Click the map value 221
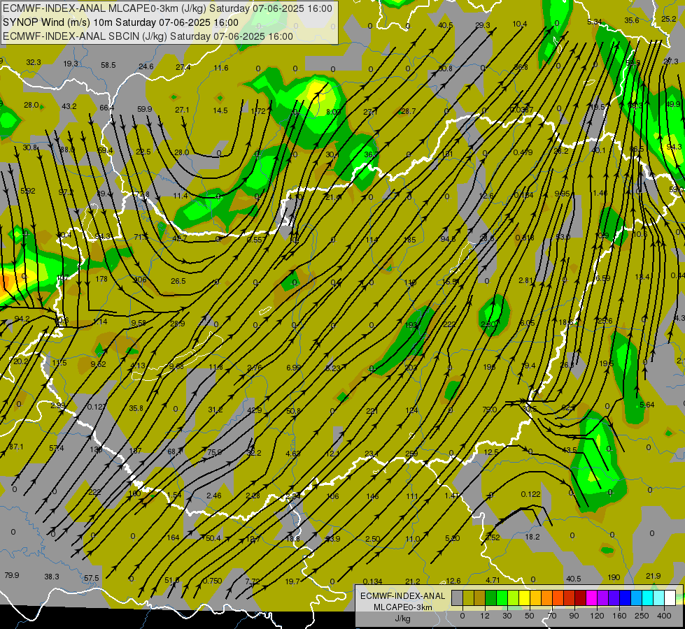 (x=372, y=411)
